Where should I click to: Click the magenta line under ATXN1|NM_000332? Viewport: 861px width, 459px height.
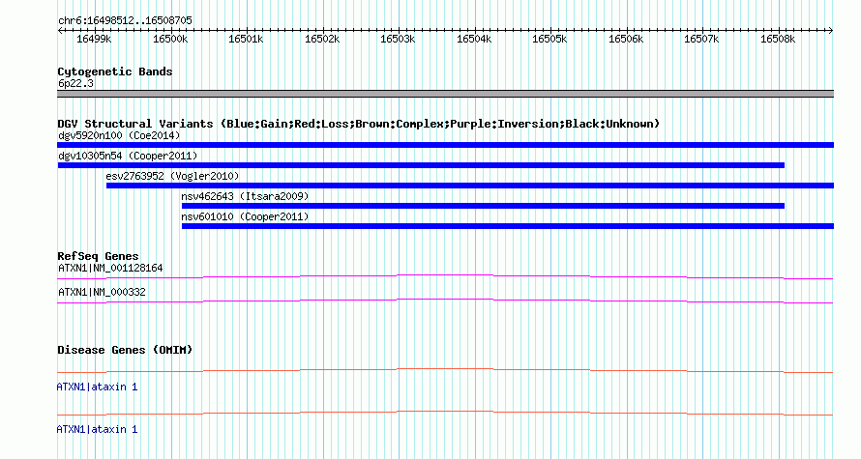(445, 301)
